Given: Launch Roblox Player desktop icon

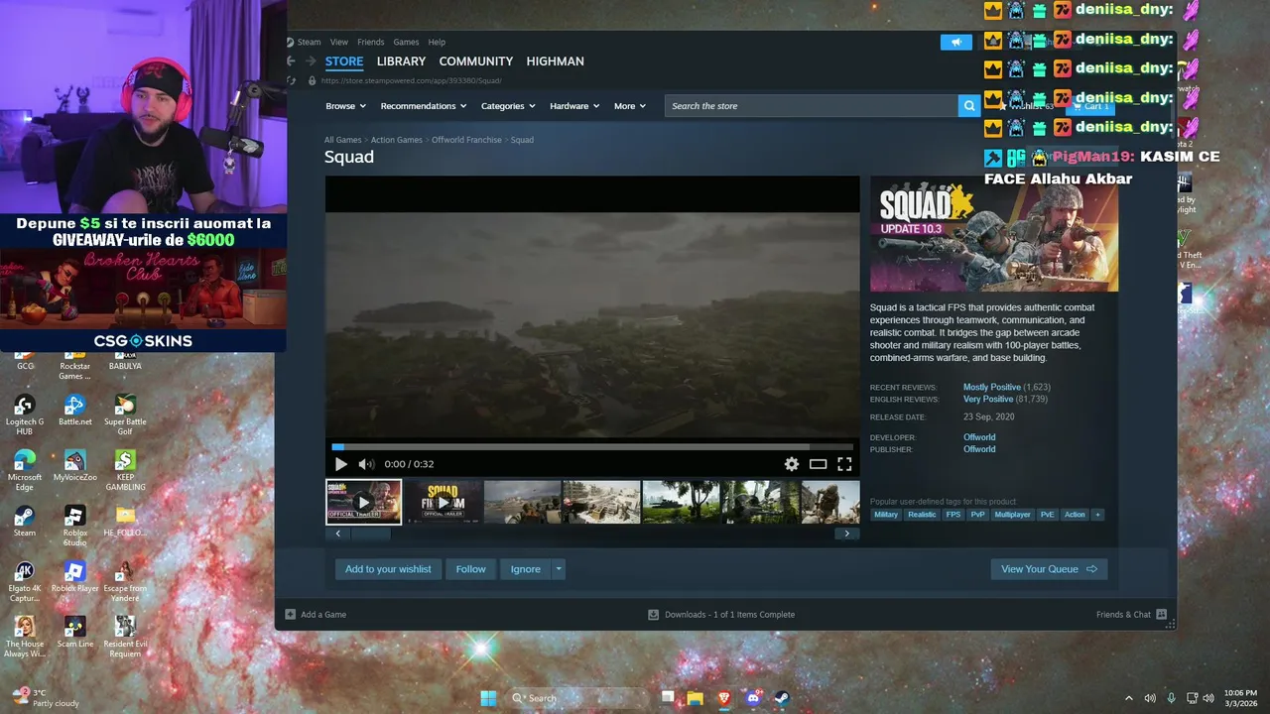Looking at the screenshot, I should point(74,577).
